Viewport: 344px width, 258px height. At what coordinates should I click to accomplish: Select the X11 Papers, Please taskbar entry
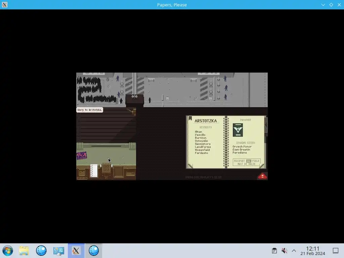click(x=76, y=251)
